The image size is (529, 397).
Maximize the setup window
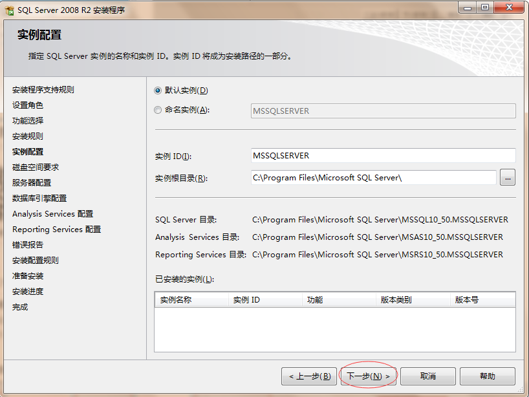coord(485,7)
